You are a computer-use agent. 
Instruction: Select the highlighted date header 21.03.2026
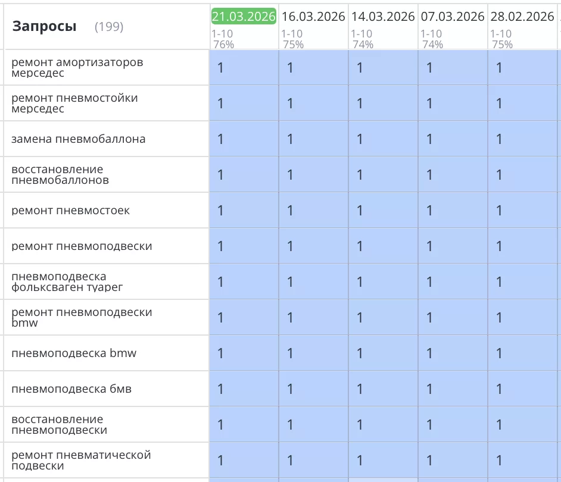243,17
